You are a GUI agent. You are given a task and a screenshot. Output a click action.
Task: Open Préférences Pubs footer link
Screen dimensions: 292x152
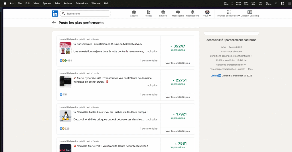click(x=225, y=60)
